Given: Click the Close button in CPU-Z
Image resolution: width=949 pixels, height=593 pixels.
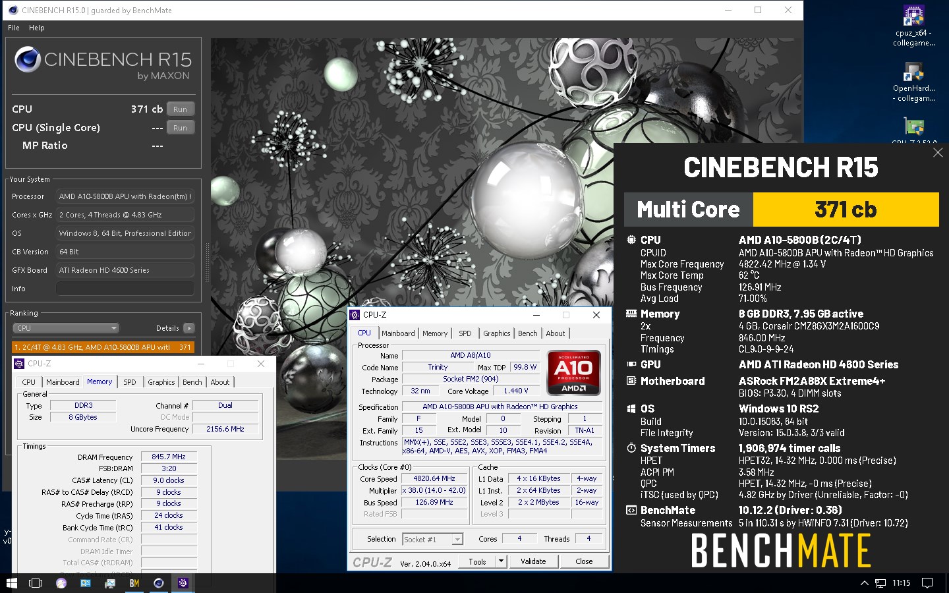Looking at the screenshot, I should pyautogui.click(x=584, y=561).
